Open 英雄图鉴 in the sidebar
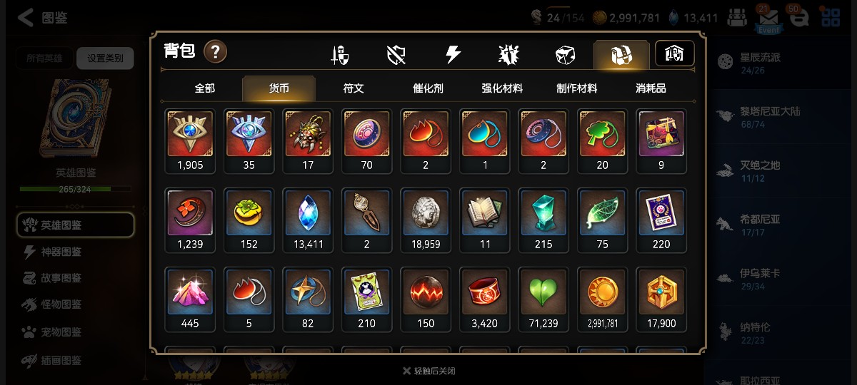Viewport: 857px width, 385px height. 75,225
